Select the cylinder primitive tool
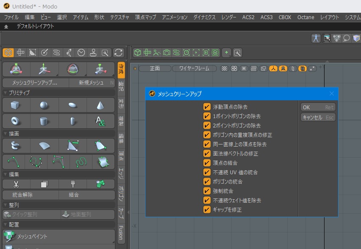The width and height of the screenshot is (361, 249). point(44,121)
